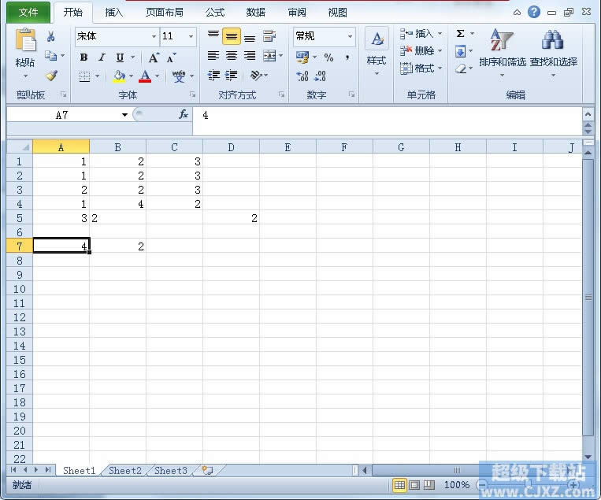Click the Copy icon

click(51, 56)
